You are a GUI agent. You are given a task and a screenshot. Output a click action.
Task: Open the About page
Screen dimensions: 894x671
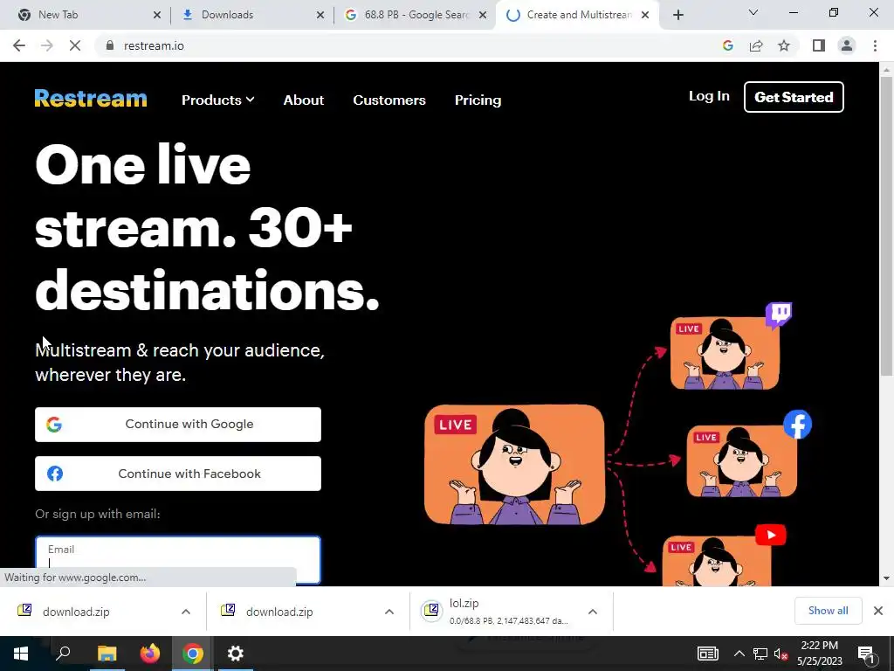click(x=303, y=100)
